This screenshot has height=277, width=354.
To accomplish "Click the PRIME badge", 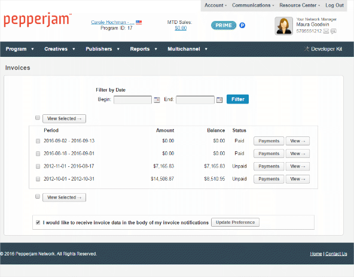I will (x=224, y=25).
